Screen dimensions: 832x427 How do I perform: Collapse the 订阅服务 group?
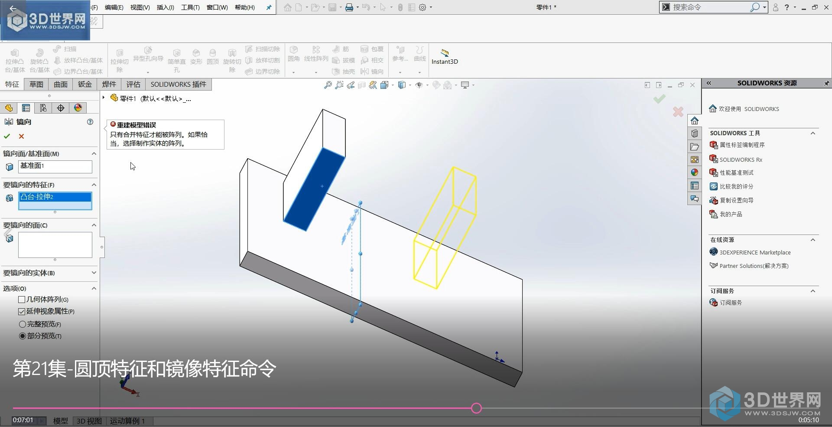pos(813,291)
